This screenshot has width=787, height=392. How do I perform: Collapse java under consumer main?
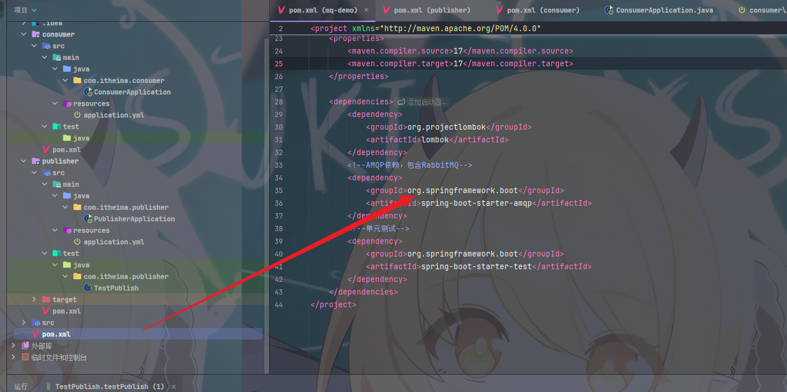click(x=55, y=69)
